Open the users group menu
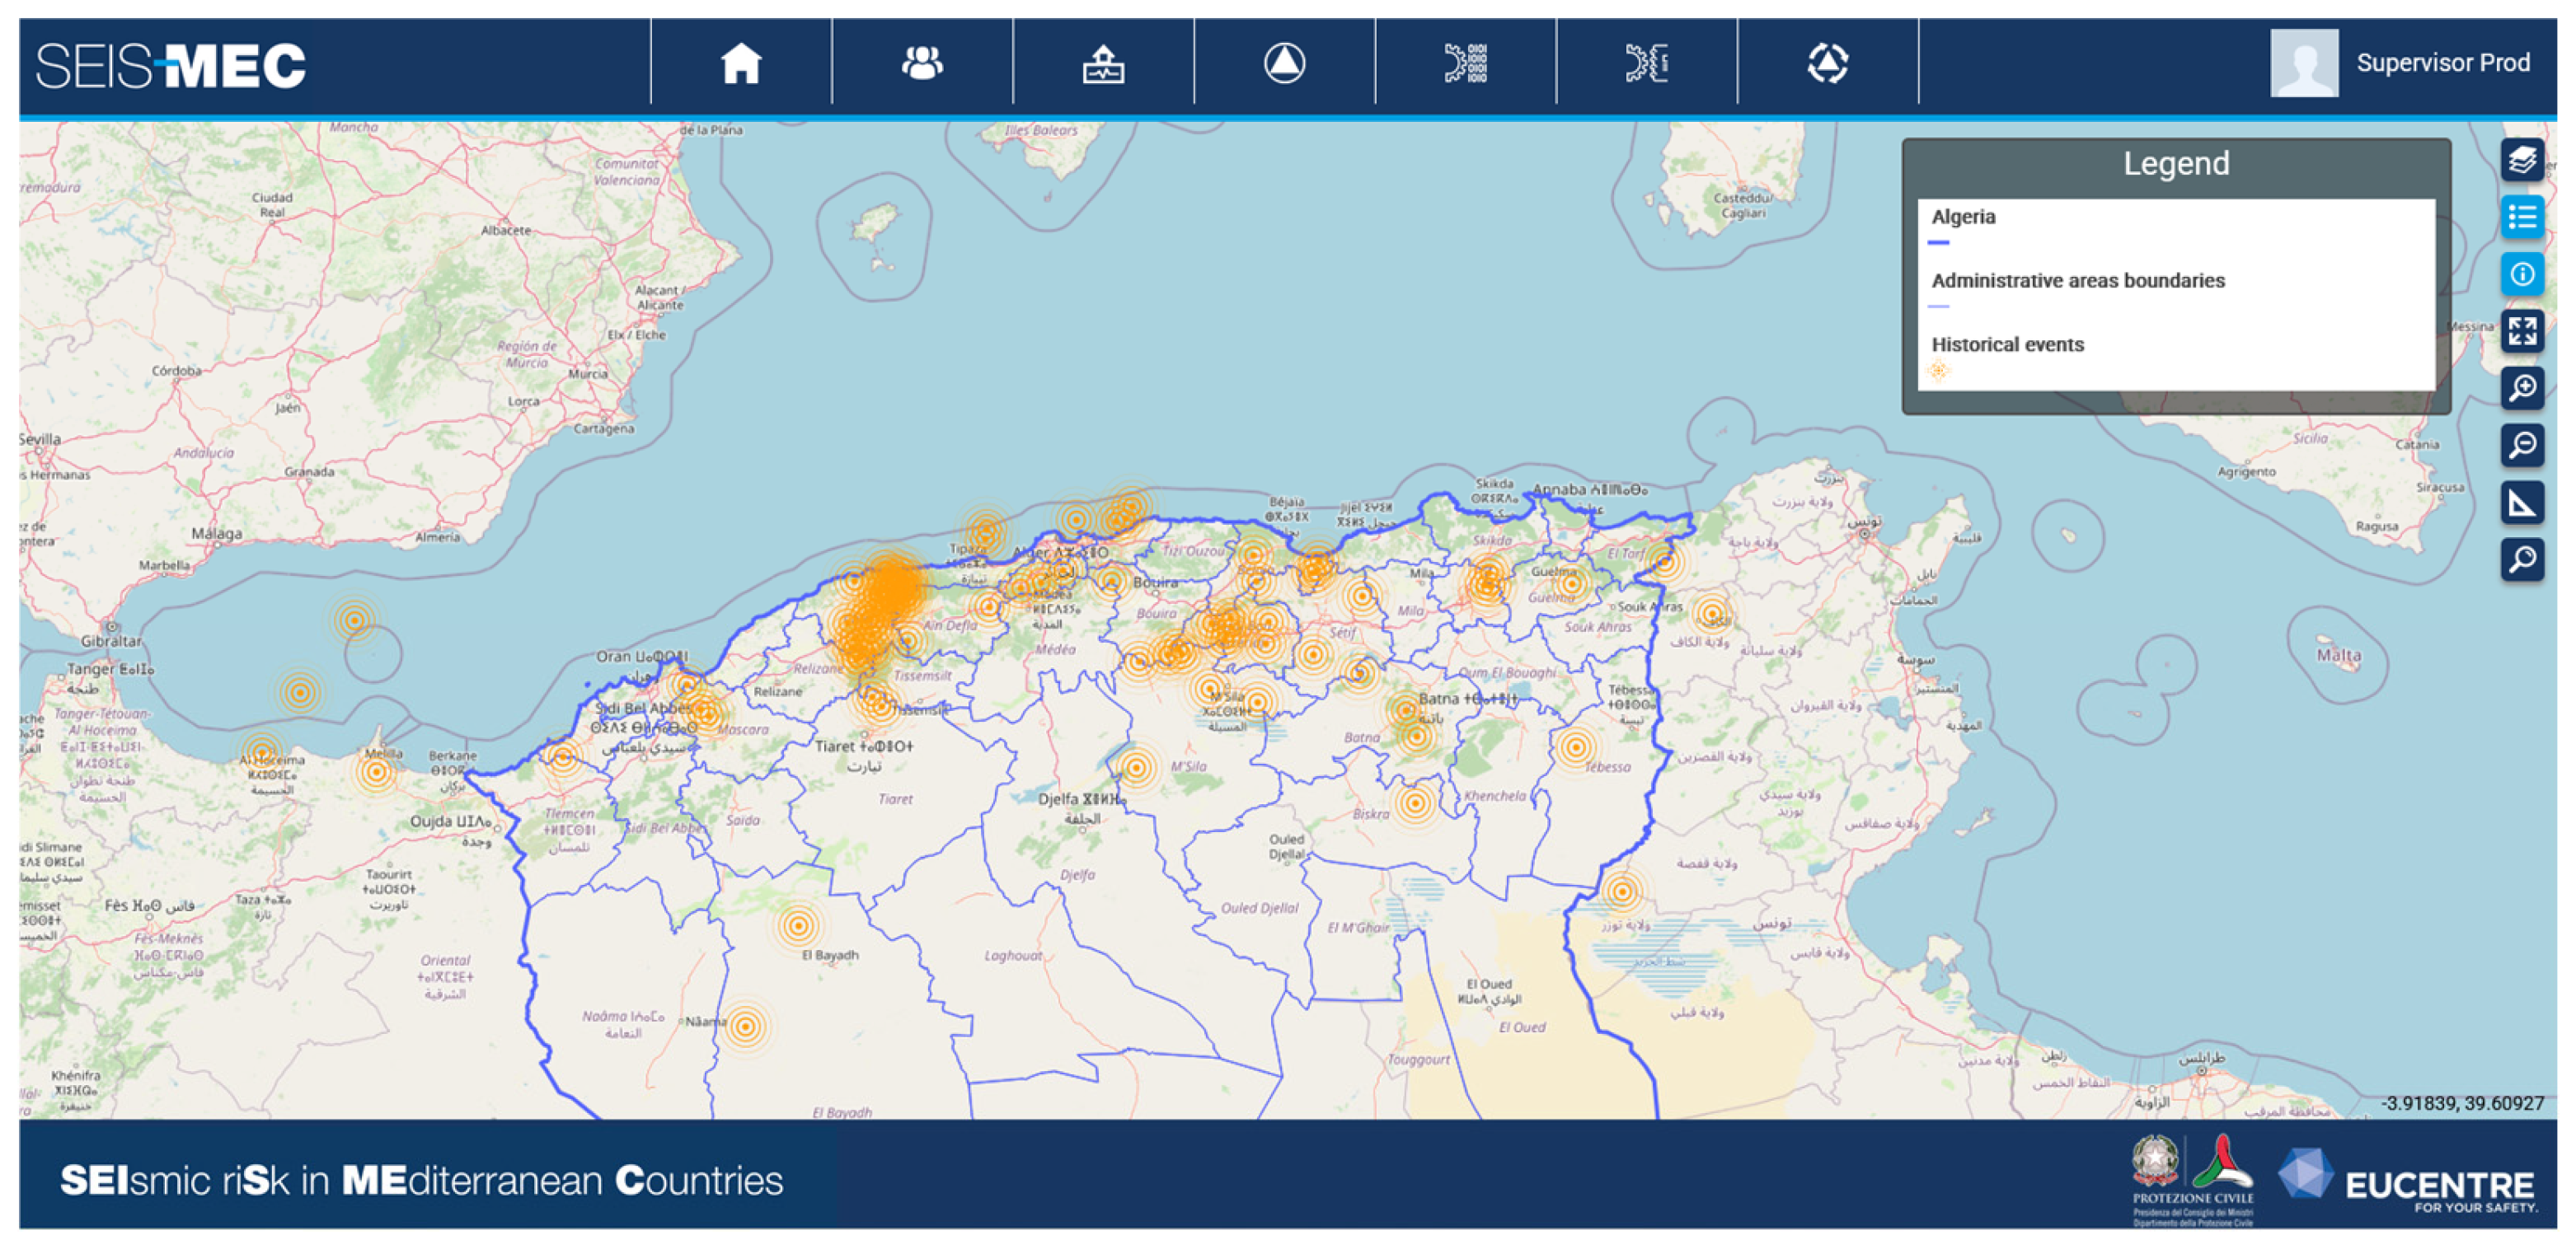Screen dimensions: 2576x1249 coord(922,64)
